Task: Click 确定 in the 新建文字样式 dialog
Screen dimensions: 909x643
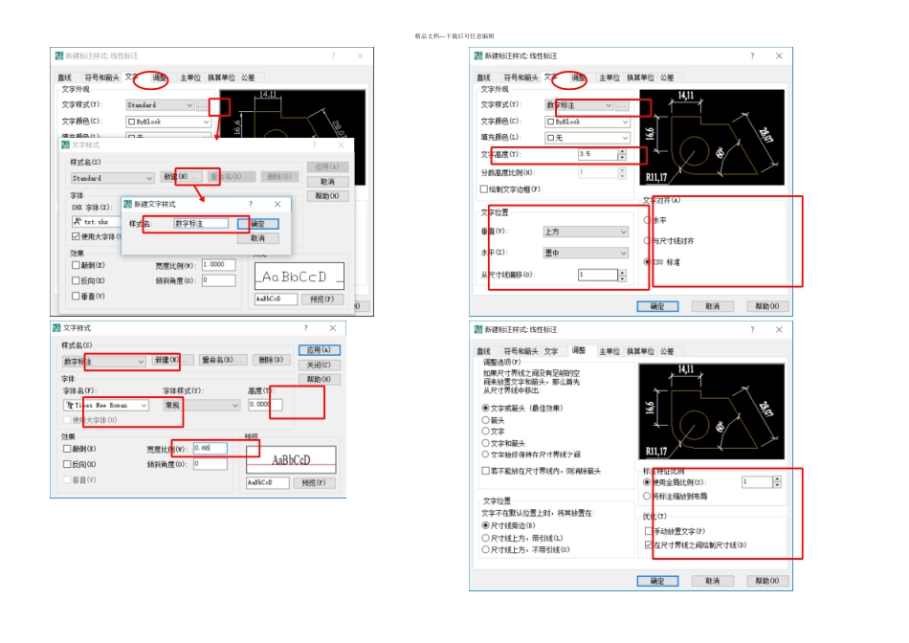Action: tap(257, 223)
